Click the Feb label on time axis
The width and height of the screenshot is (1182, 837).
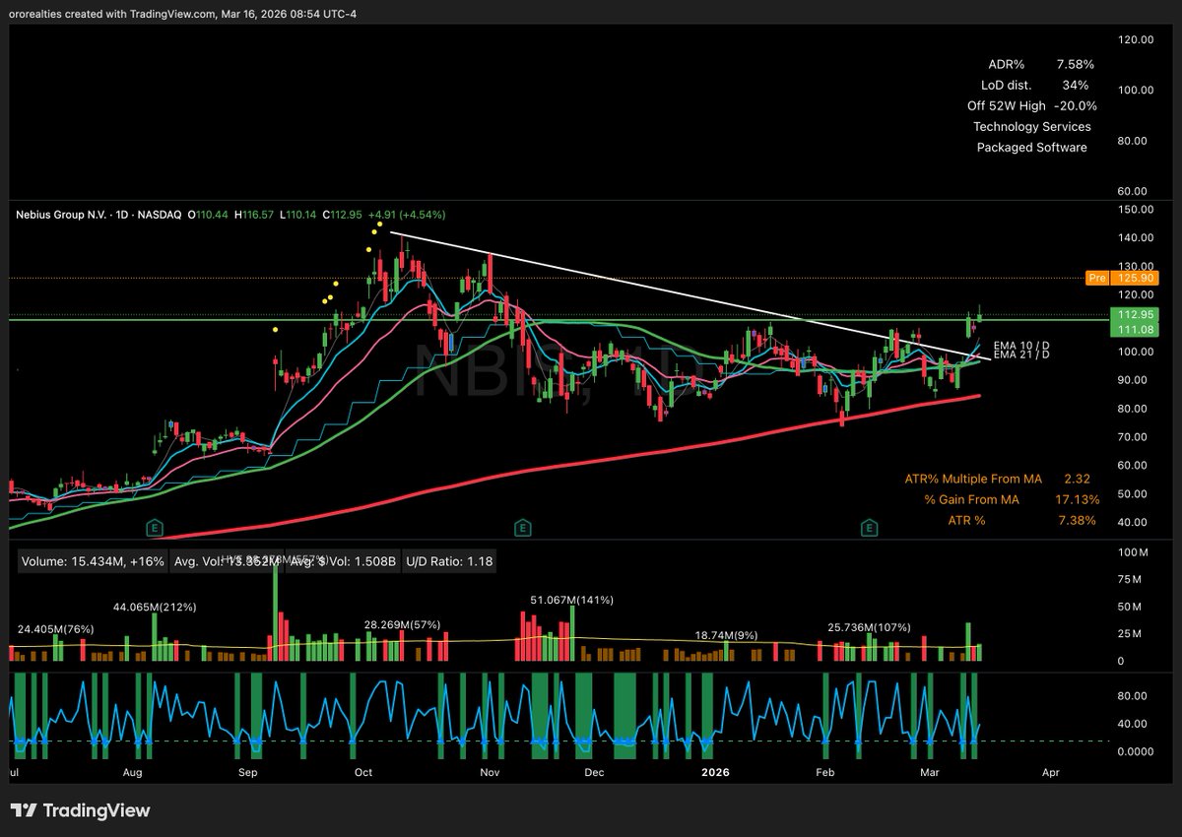coord(827,773)
